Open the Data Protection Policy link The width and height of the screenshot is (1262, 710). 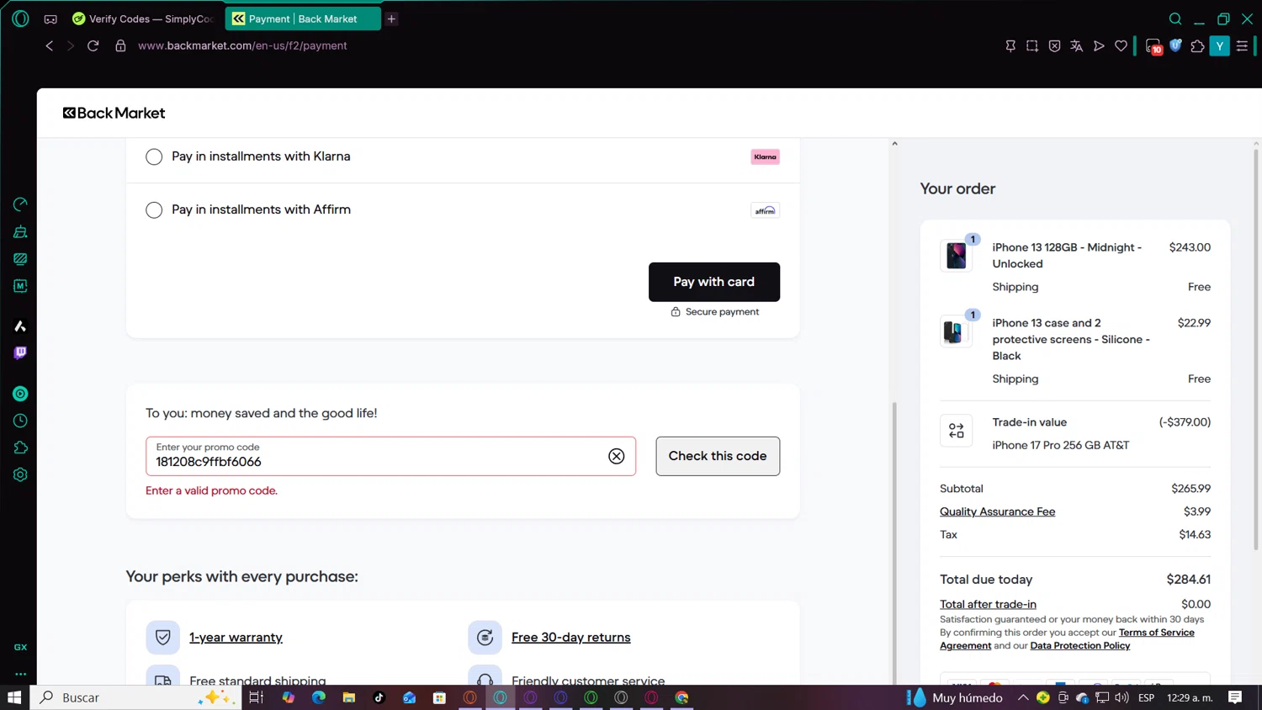point(1080,646)
